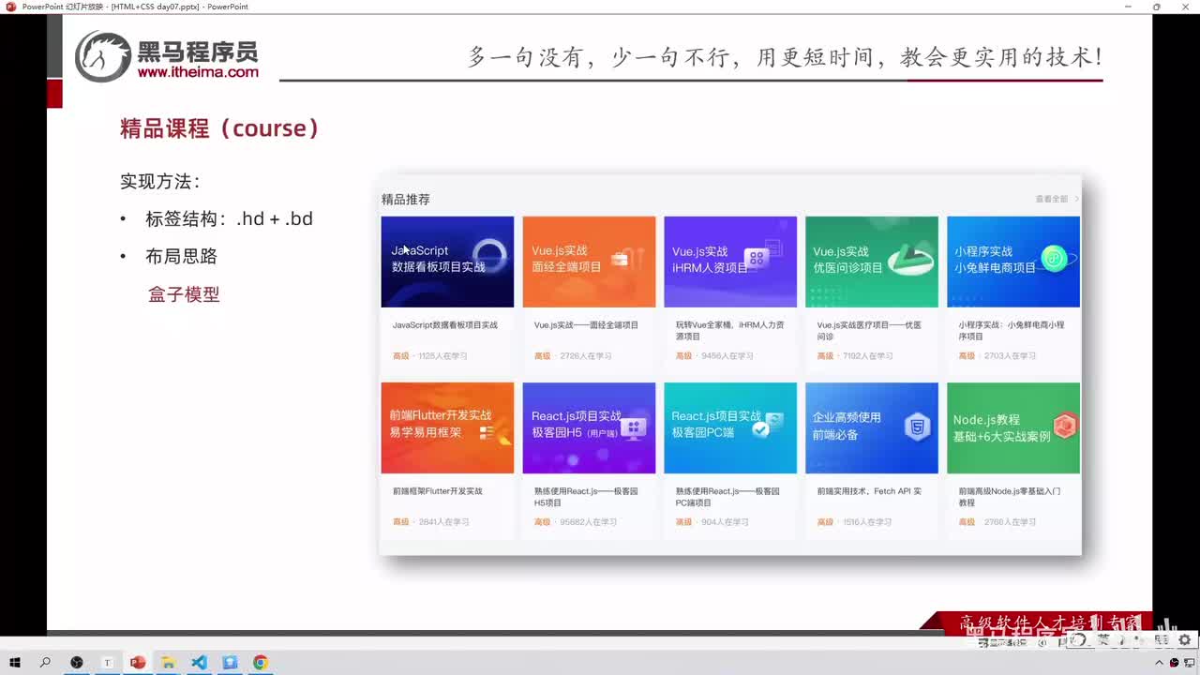Click the 2766人在学习 learner count
The width and height of the screenshot is (1200, 675).
coord(1010,522)
